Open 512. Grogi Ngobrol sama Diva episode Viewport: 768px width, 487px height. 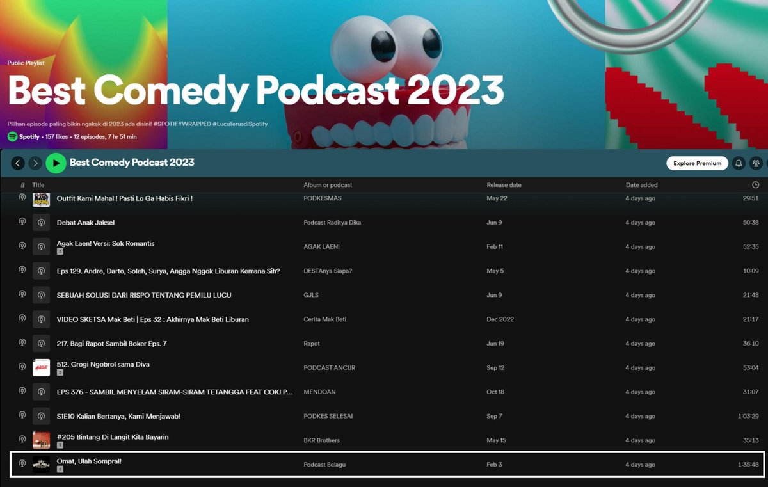[103, 364]
